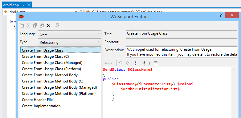The height and width of the screenshot is (118, 241).
Task: Select Create From Usage Class (Managed)
Action: pyautogui.click(x=60, y=62)
